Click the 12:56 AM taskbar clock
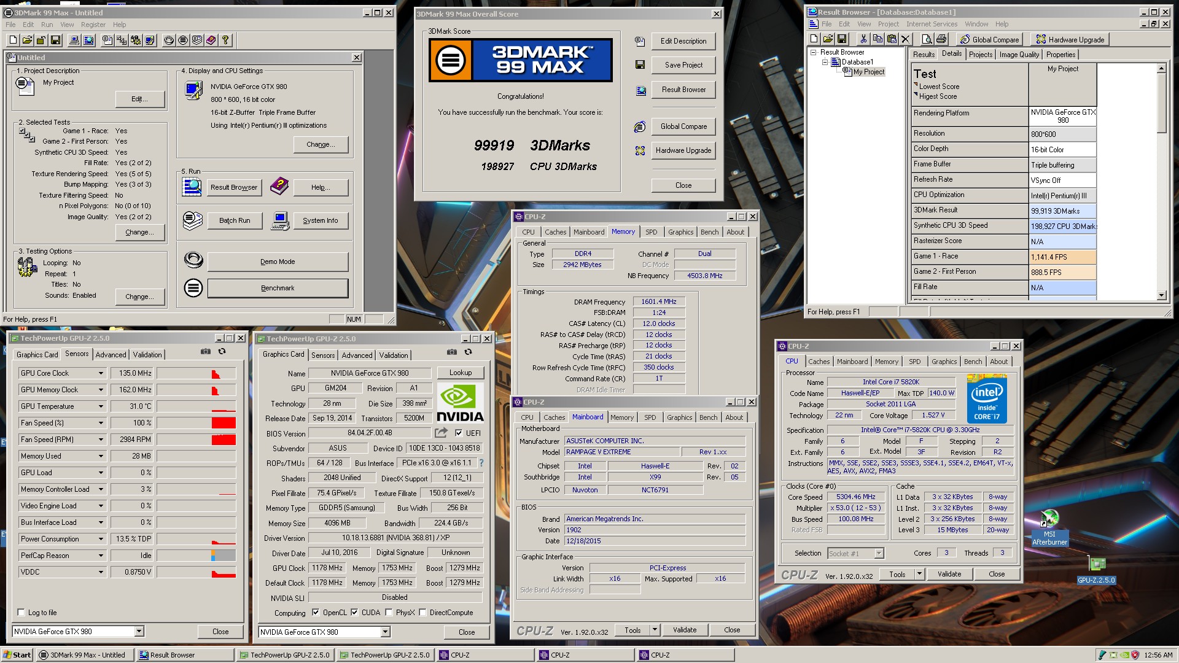The image size is (1179, 663). pos(1158,655)
